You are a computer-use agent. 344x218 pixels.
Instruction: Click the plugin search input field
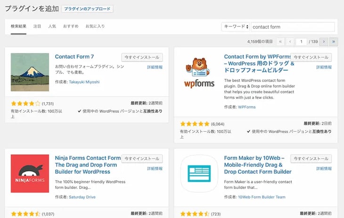click(293, 27)
